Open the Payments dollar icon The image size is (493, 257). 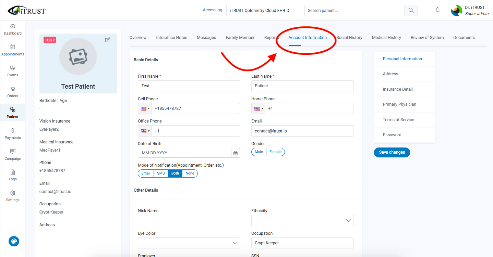coord(13,130)
